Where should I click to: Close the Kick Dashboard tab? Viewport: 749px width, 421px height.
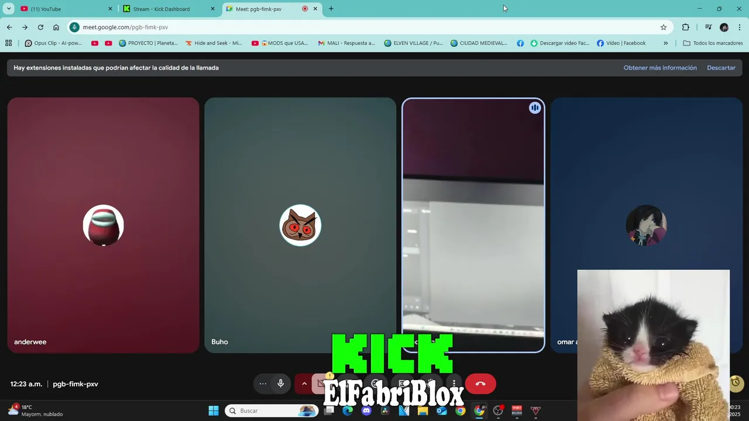click(212, 9)
